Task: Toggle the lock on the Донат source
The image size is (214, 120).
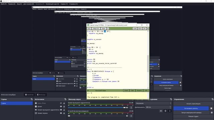Action: 64,106
